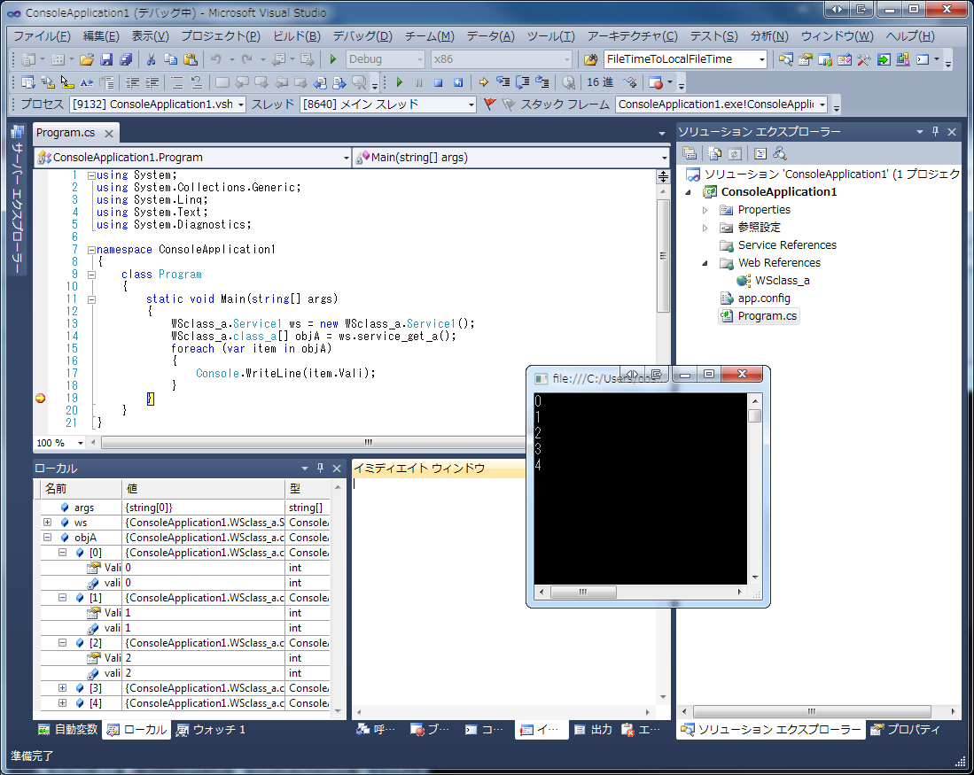Click the Show All Files icon in Solution Explorer
Image resolution: width=974 pixels, height=775 pixels.
[x=715, y=153]
